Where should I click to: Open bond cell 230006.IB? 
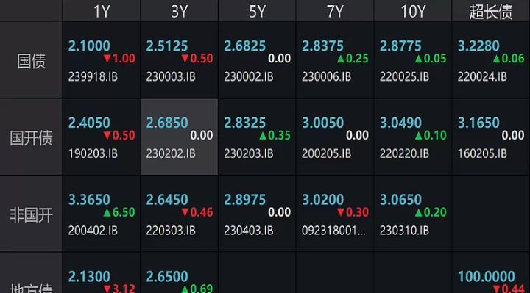335,60
